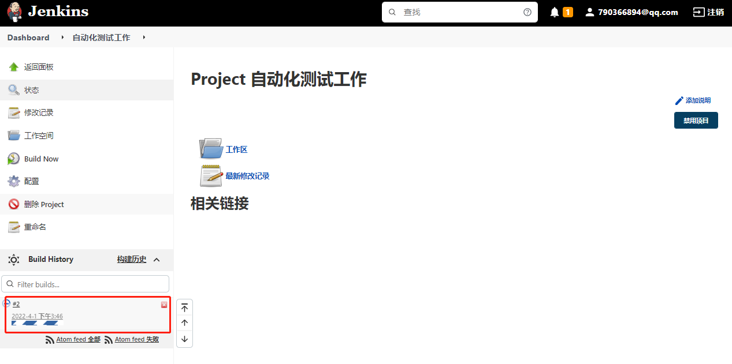The width and height of the screenshot is (732, 364).
Task: Open user 790366894@qq.com profile
Action: (x=632, y=12)
